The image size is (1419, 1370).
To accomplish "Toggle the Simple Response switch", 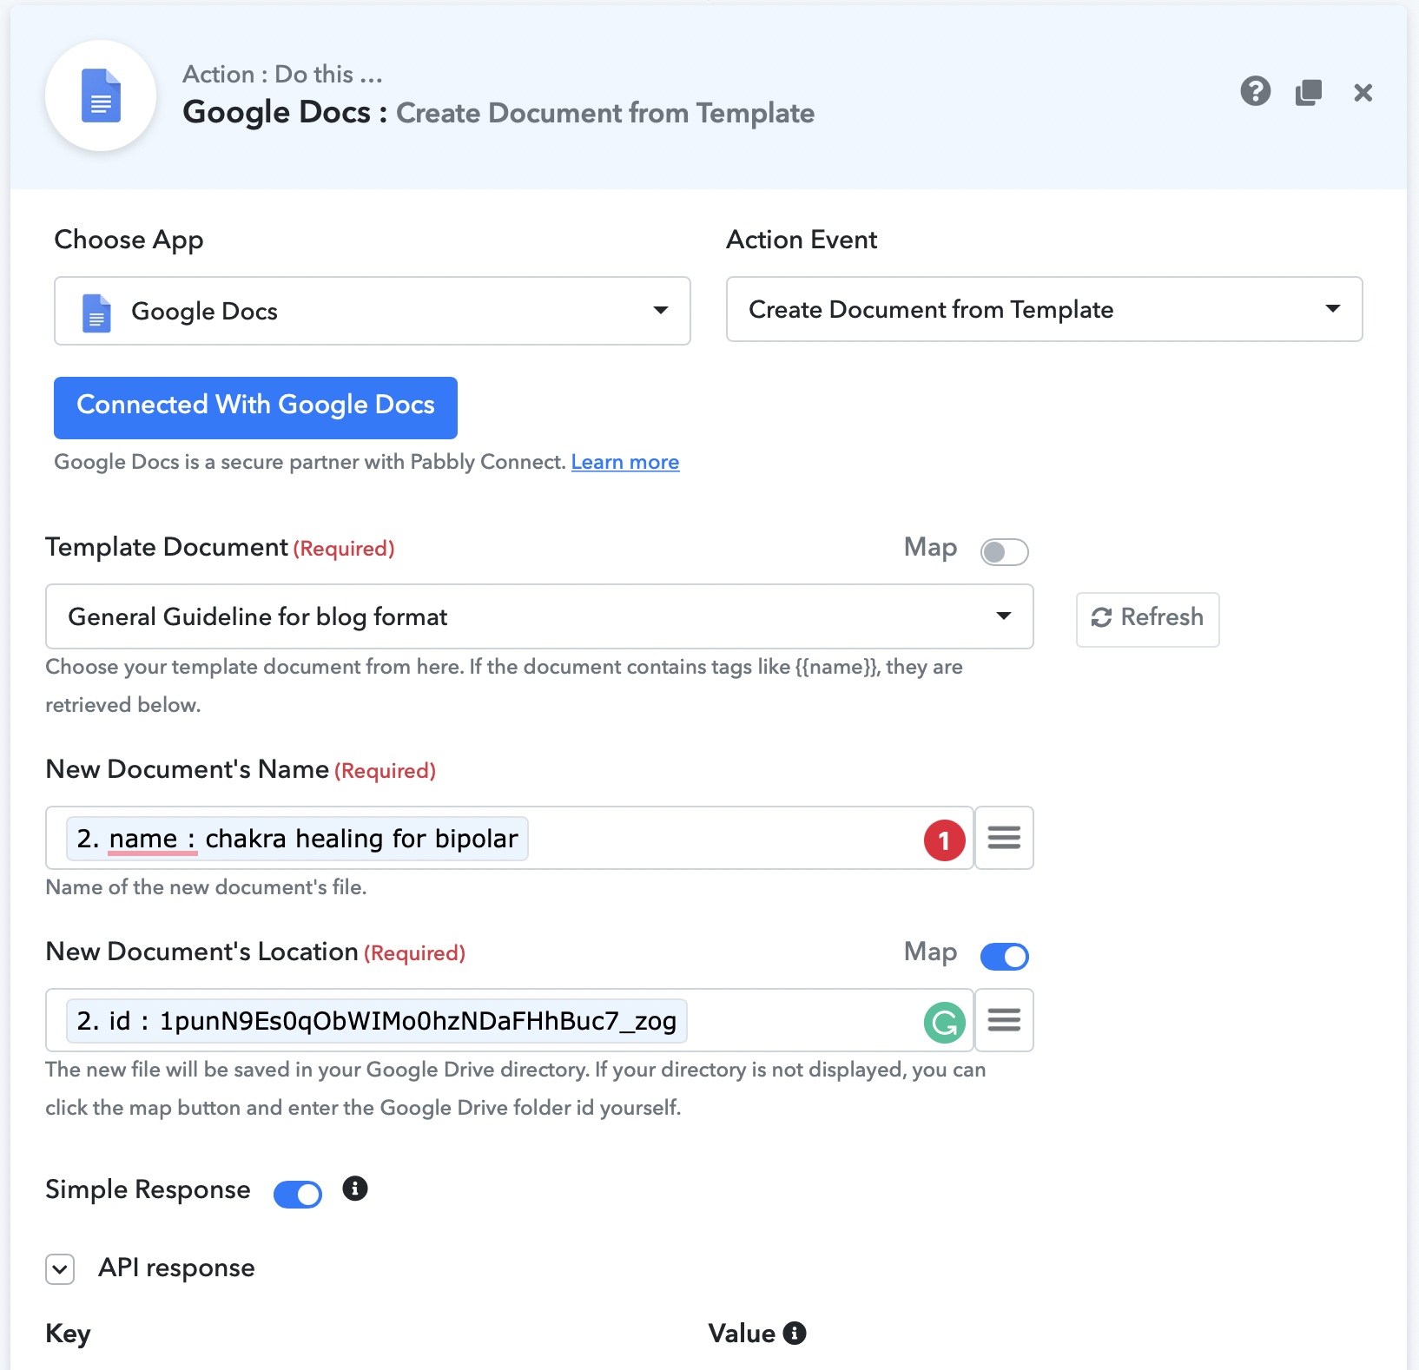I will [x=298, y=1195].
